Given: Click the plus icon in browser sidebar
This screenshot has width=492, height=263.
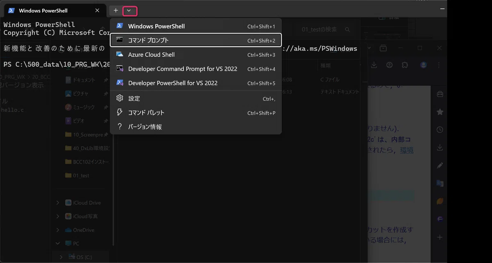Looking at the screenshot, I should click(x=440, y=237).
